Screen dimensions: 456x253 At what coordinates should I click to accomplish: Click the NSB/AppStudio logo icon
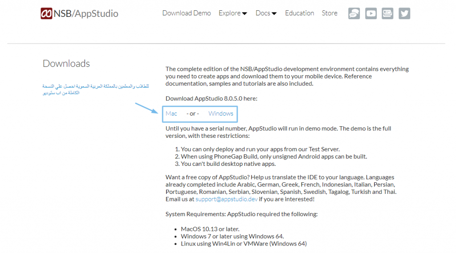point(46,13)
